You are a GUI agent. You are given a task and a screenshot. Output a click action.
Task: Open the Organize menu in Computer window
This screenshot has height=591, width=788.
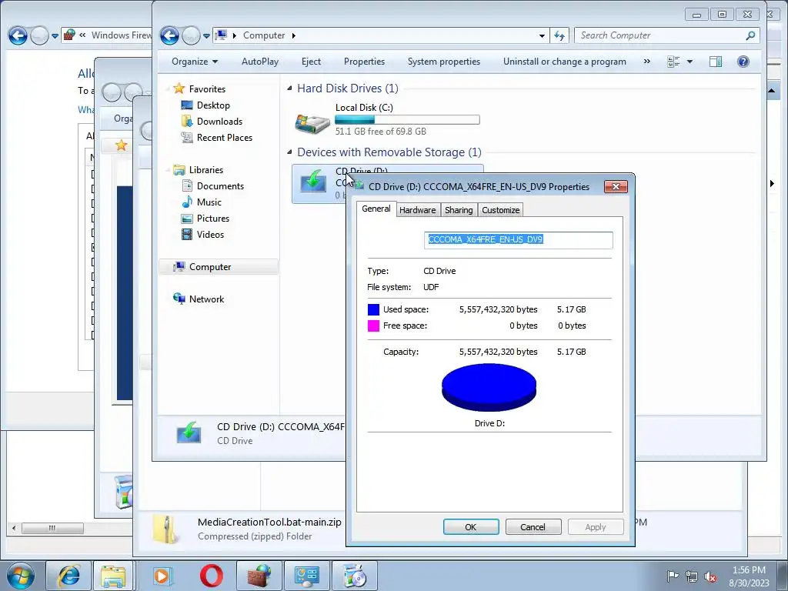pyautogui.click(x=195, y=62)
